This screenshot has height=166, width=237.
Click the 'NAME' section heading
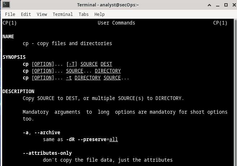point(8,36)
